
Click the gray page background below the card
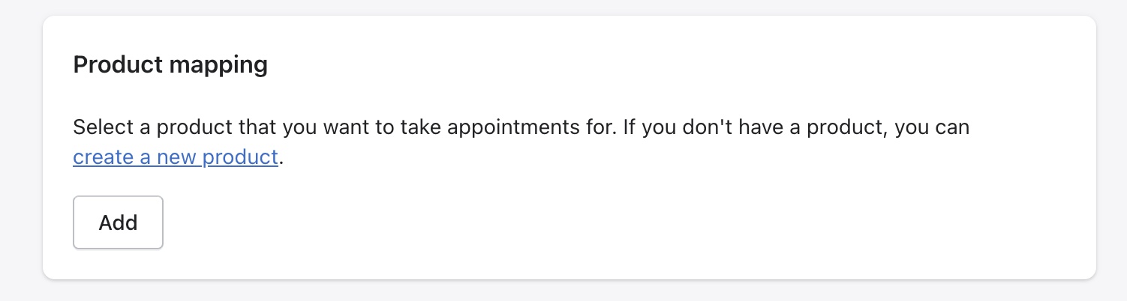pos(563,291)
